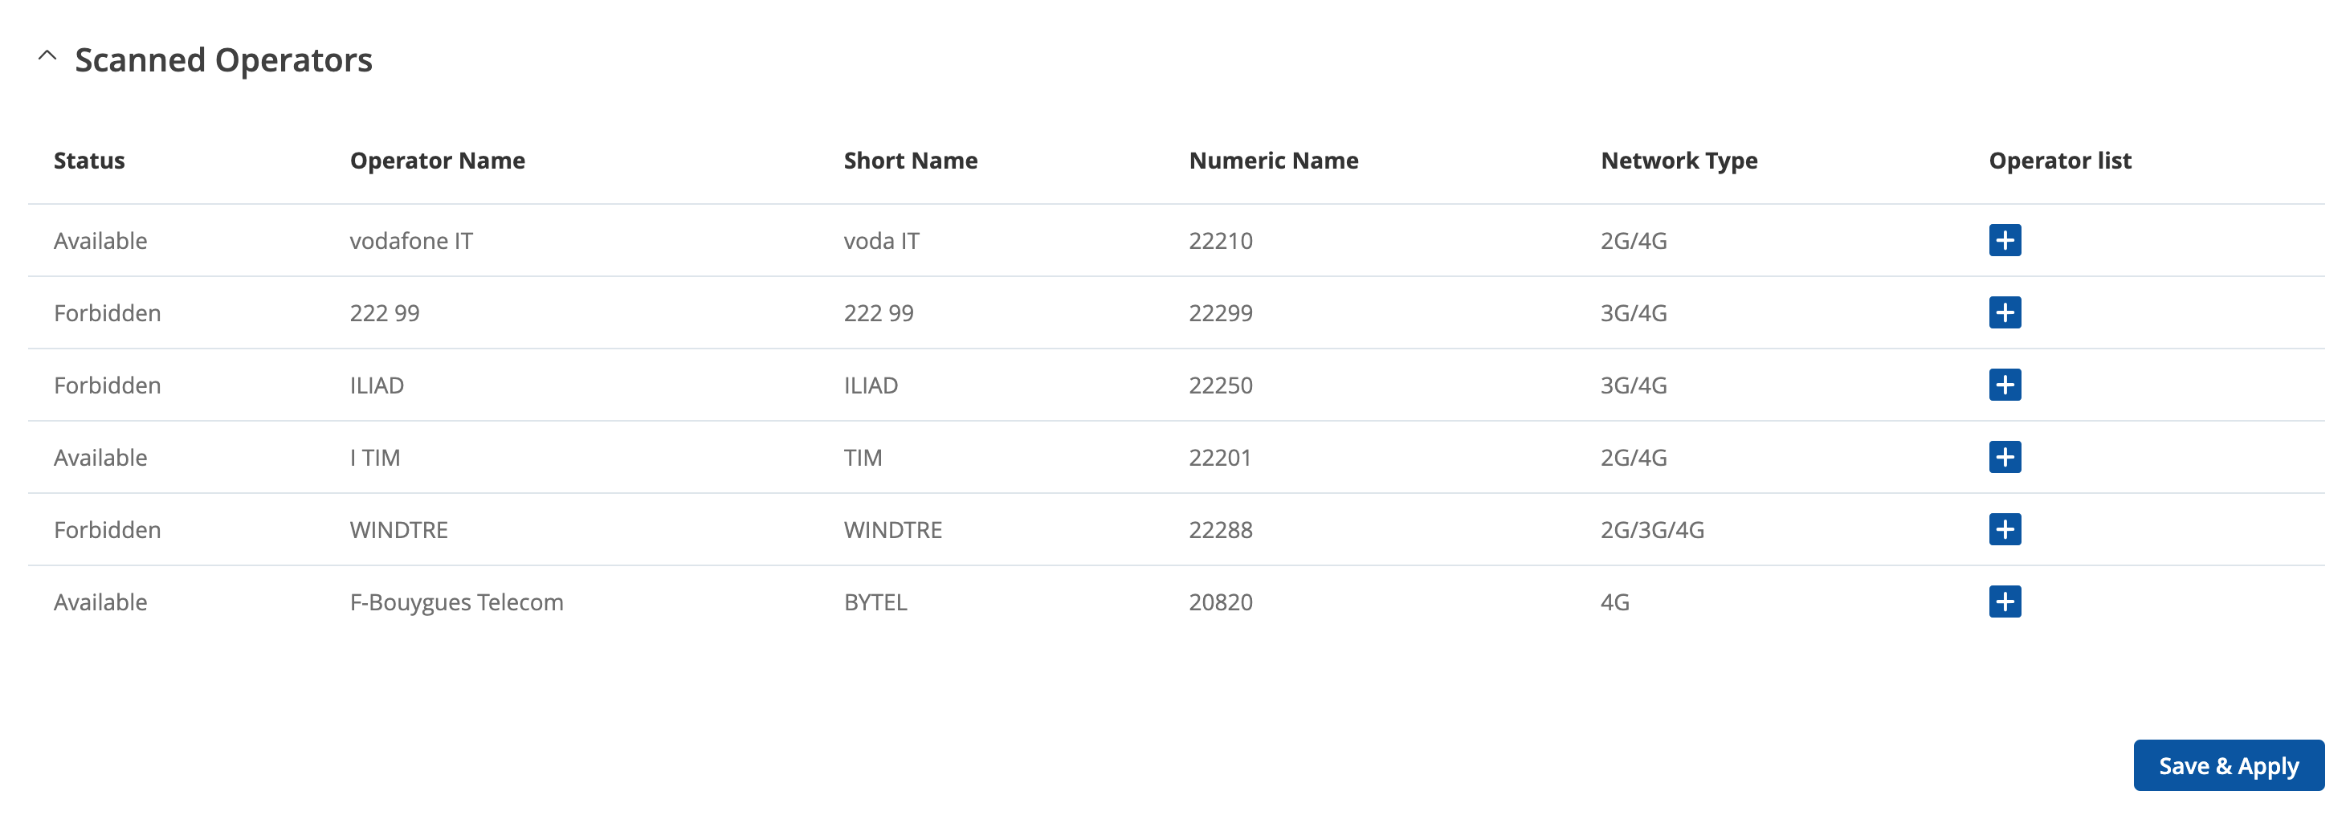Click short name BYTEL cell
Viewport: 2350px width, 840px height.
click(875, 602)
